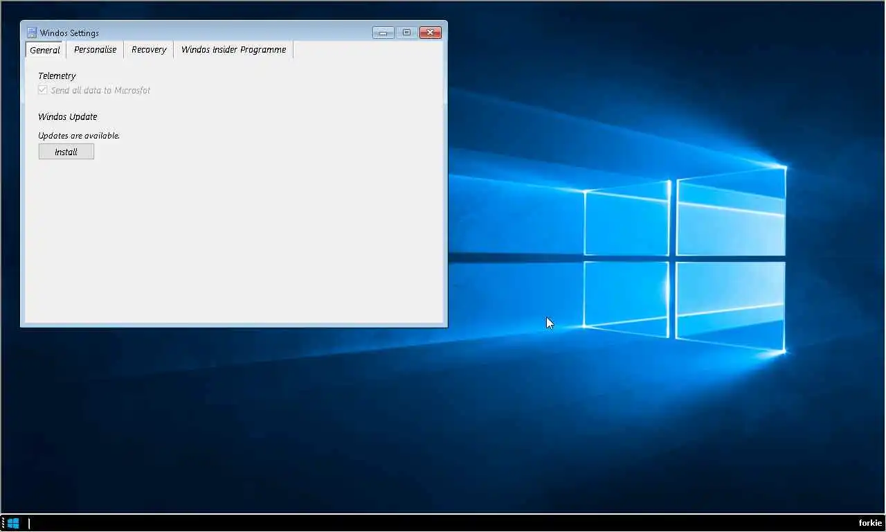Click the Windos Update heading
This screenshot has height=532, width=886.
pyautogui.click(x=68, y=116)
